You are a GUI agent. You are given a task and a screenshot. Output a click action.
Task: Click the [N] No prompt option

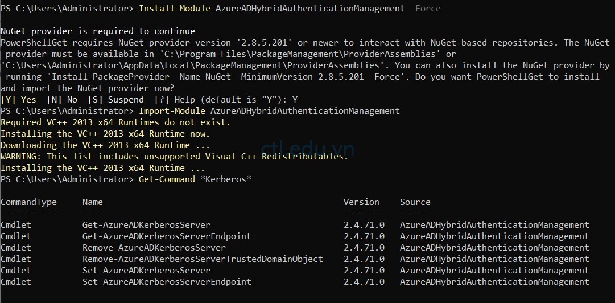pos(62,100)
